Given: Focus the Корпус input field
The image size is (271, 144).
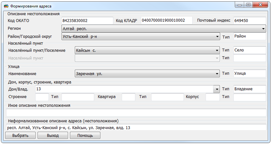Looking at the screenshot, I should tap(212, 97).
